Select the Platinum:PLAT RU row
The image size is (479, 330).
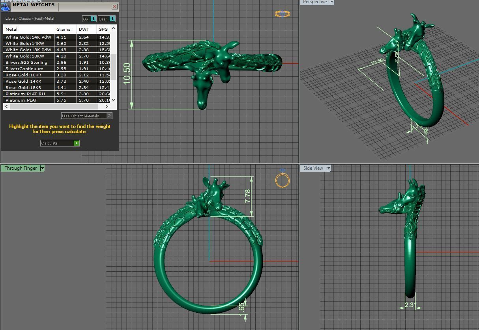57,94
